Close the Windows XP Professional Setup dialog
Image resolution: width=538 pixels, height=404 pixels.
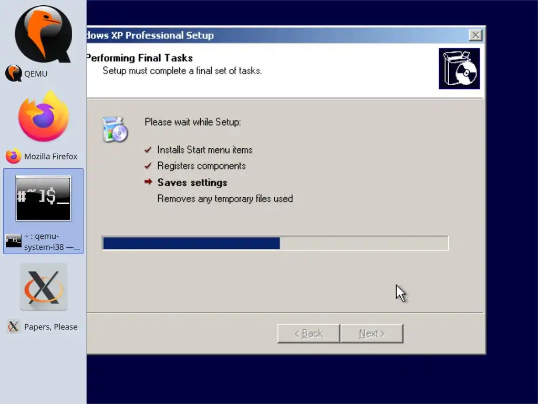click(475, 35)
